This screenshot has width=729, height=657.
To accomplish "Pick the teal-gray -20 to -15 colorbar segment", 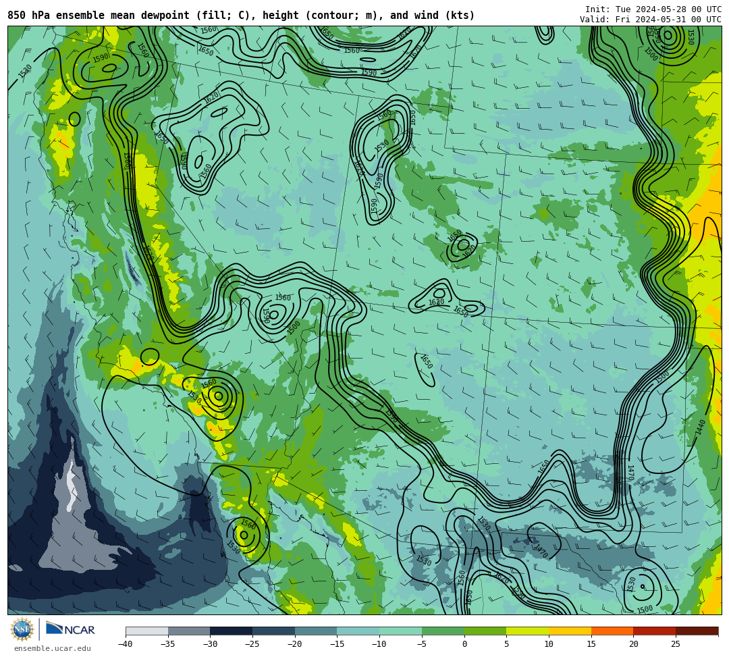I will 316,631.
